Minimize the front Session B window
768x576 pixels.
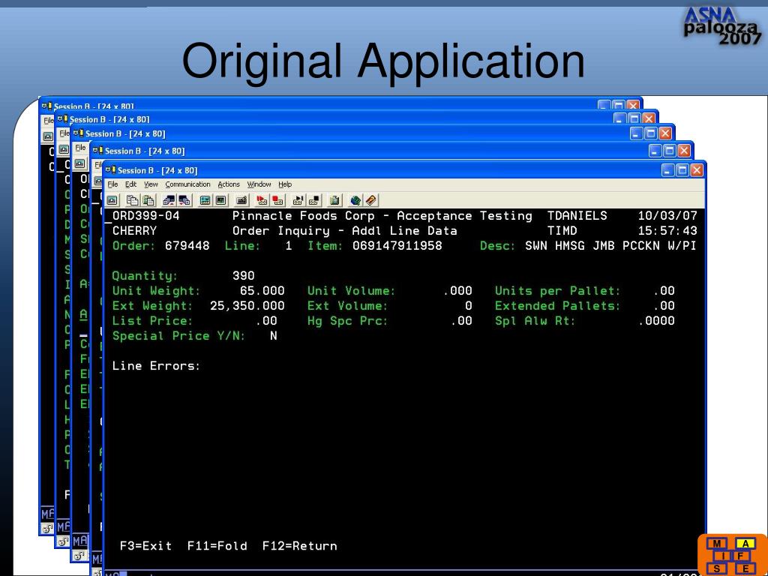[667, 170]
